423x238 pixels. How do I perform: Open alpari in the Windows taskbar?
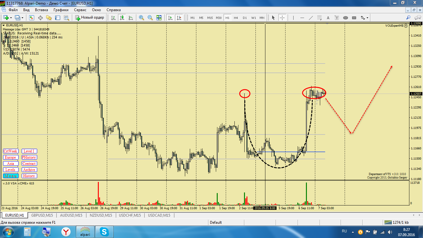(x=85, y=231)
